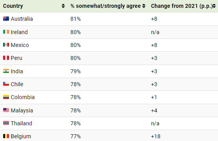Click the Thailand flag icon
Image resolution: width=218 pixels, height=141 pixels.
tap(6, 123)
